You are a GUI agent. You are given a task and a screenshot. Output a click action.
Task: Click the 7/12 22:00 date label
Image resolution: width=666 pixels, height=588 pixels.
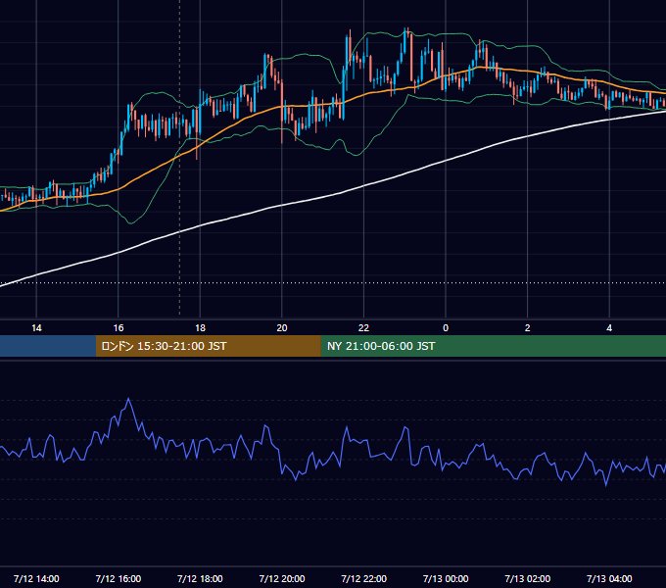point(364,578)
